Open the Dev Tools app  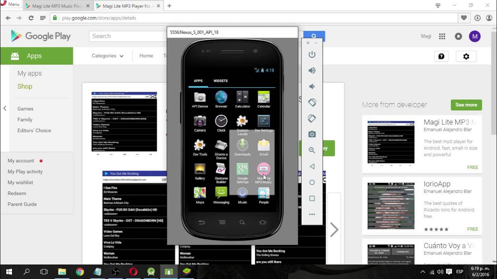tap(200, 147)
